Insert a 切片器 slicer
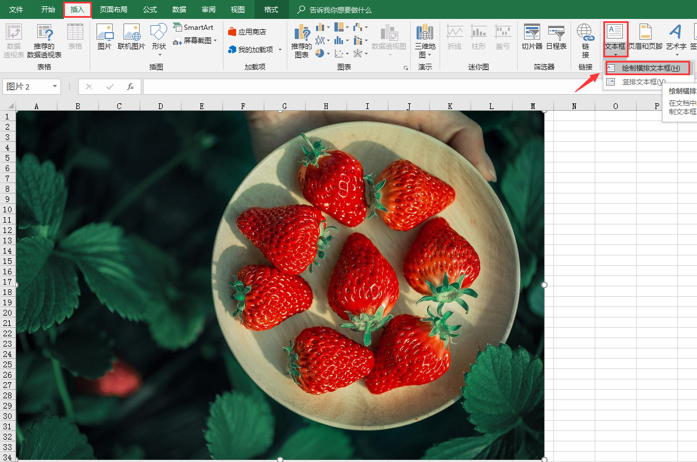Viewport: 697px width, 462px height. click(532, 37)
